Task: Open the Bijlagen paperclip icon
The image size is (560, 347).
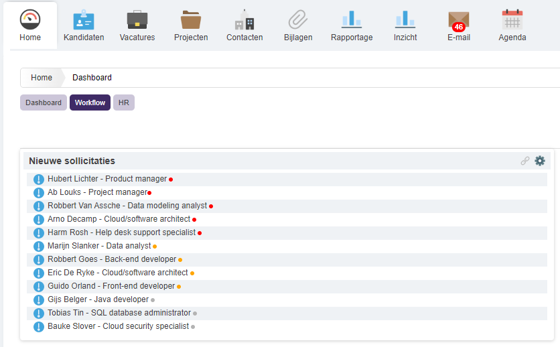Action: coord(298,19)
